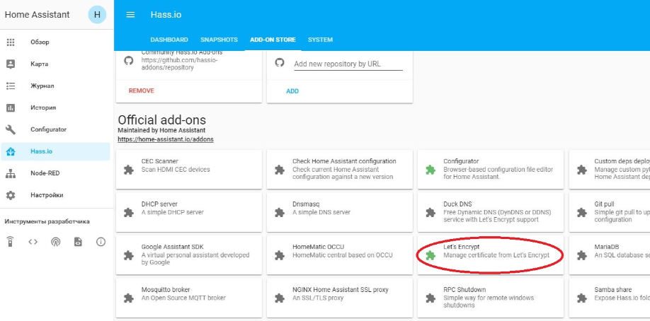The image size is (650, 321).
Task: Click the Mosquitto broker puzzle icon
Action: (x=129, y=298)
